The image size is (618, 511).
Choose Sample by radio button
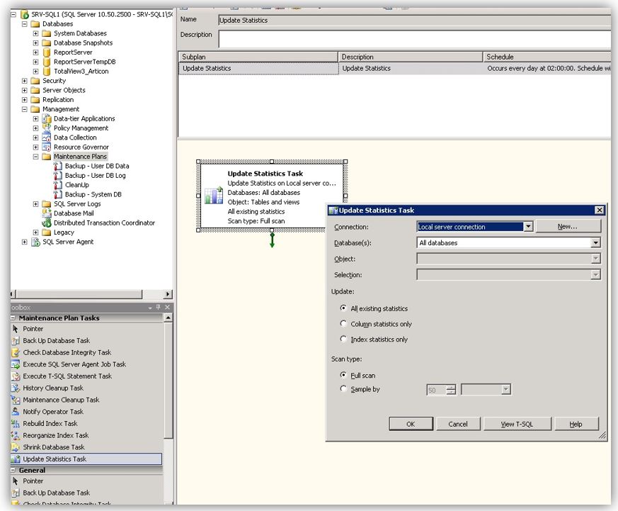coord(343,388)
